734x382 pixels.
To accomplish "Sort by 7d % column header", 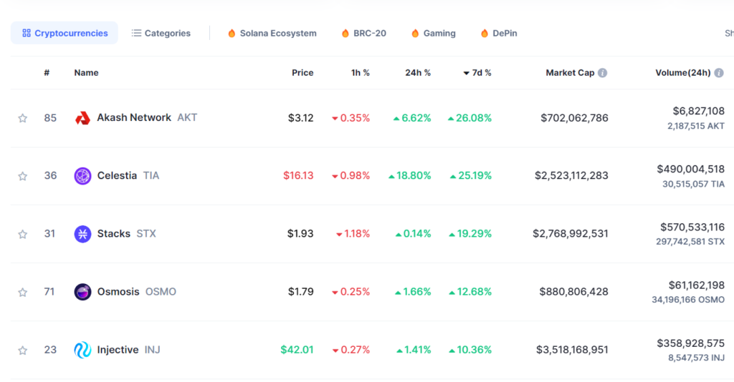I will 477,73.
